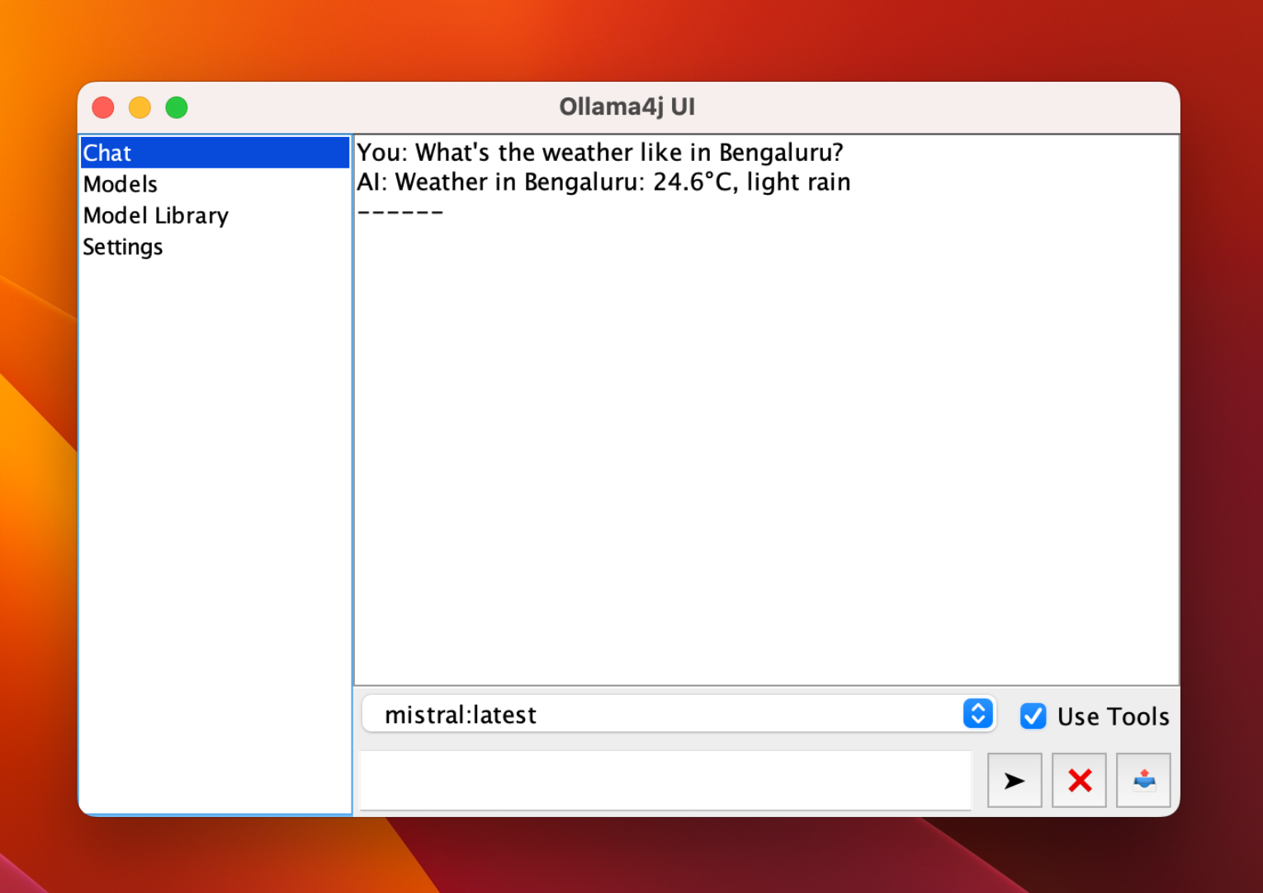Click the dashed separator line in the chat
The image size is (1263, 893).
[400, 212]
